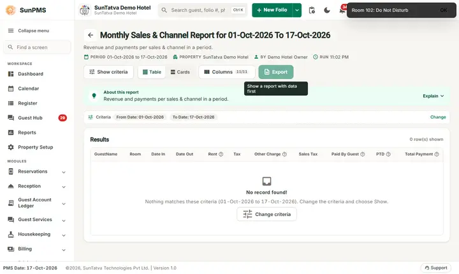Viewport: 459px width, 274px height.
Task: Click the From Date: 01-Oct-2026 chip
Action: pos(140,117)
